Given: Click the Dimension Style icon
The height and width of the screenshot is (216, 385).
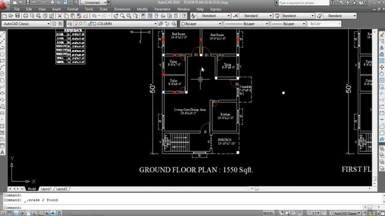Looking at the screenshot, I should 235,16.
